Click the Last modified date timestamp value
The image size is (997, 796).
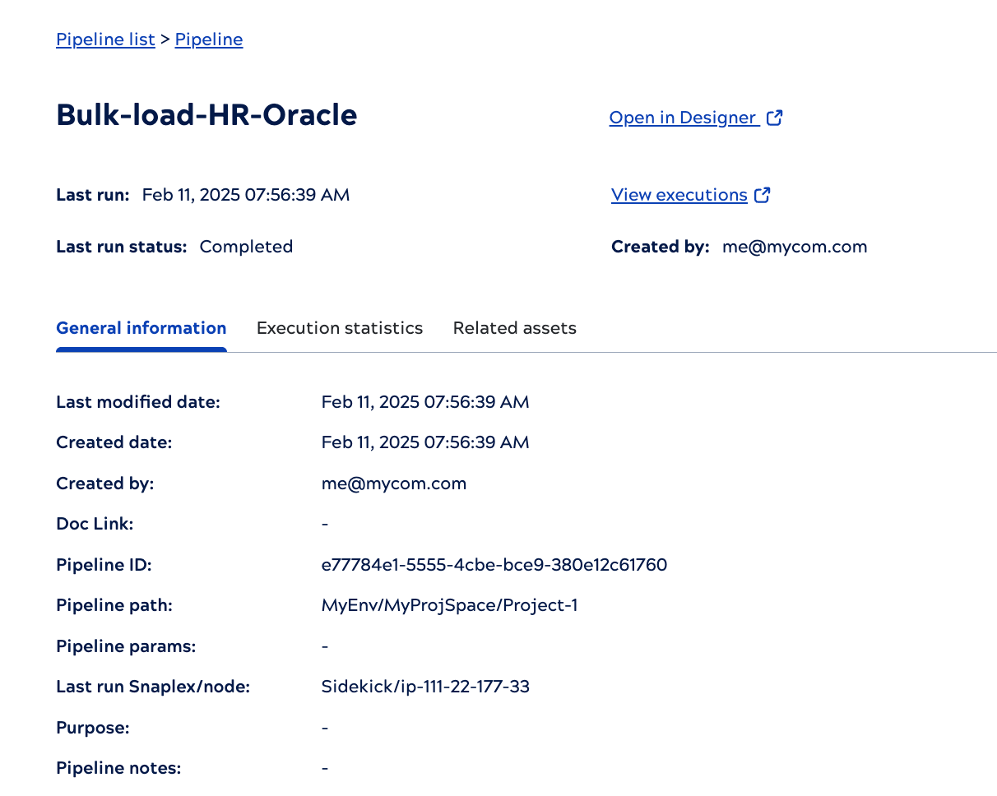pos(425,402)
